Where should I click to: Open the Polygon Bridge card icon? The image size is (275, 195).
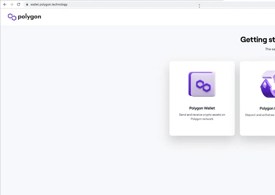point(268,84)
